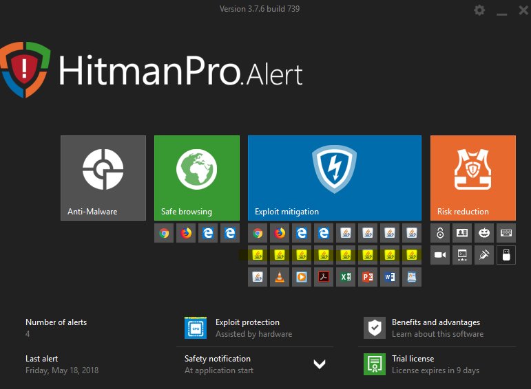Click the syringe injection icon

coord(484,255)
